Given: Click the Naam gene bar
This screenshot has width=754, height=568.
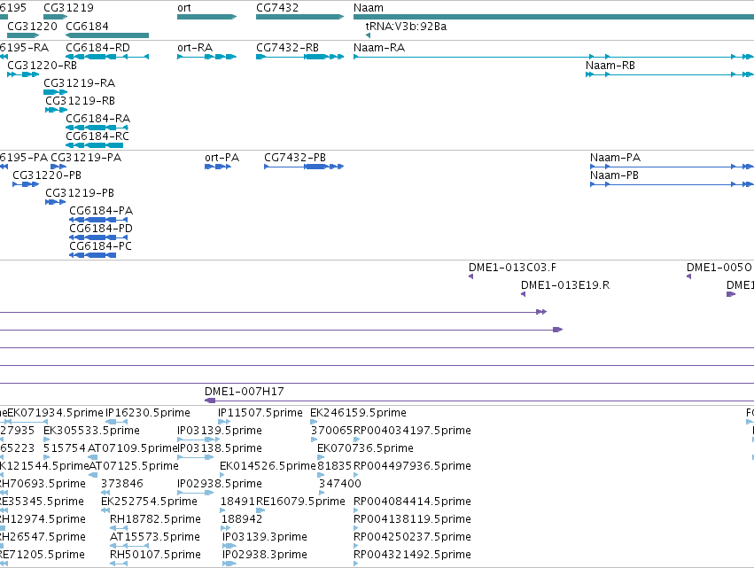Looking at the screenshot, I should point(554,17).
